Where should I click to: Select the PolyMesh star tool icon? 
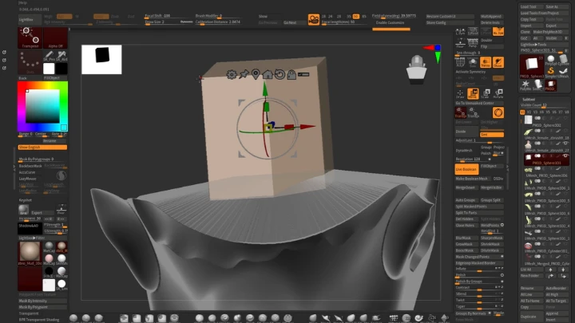click(x=525, y=85)
